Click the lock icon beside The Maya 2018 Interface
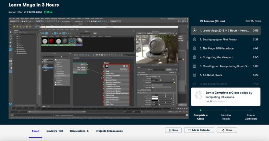 (x=194, y=48)
